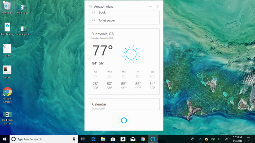Expand hidden system tray icons

200,139
